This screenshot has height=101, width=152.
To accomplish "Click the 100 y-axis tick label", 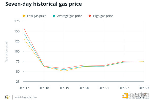I will (17, 51).
